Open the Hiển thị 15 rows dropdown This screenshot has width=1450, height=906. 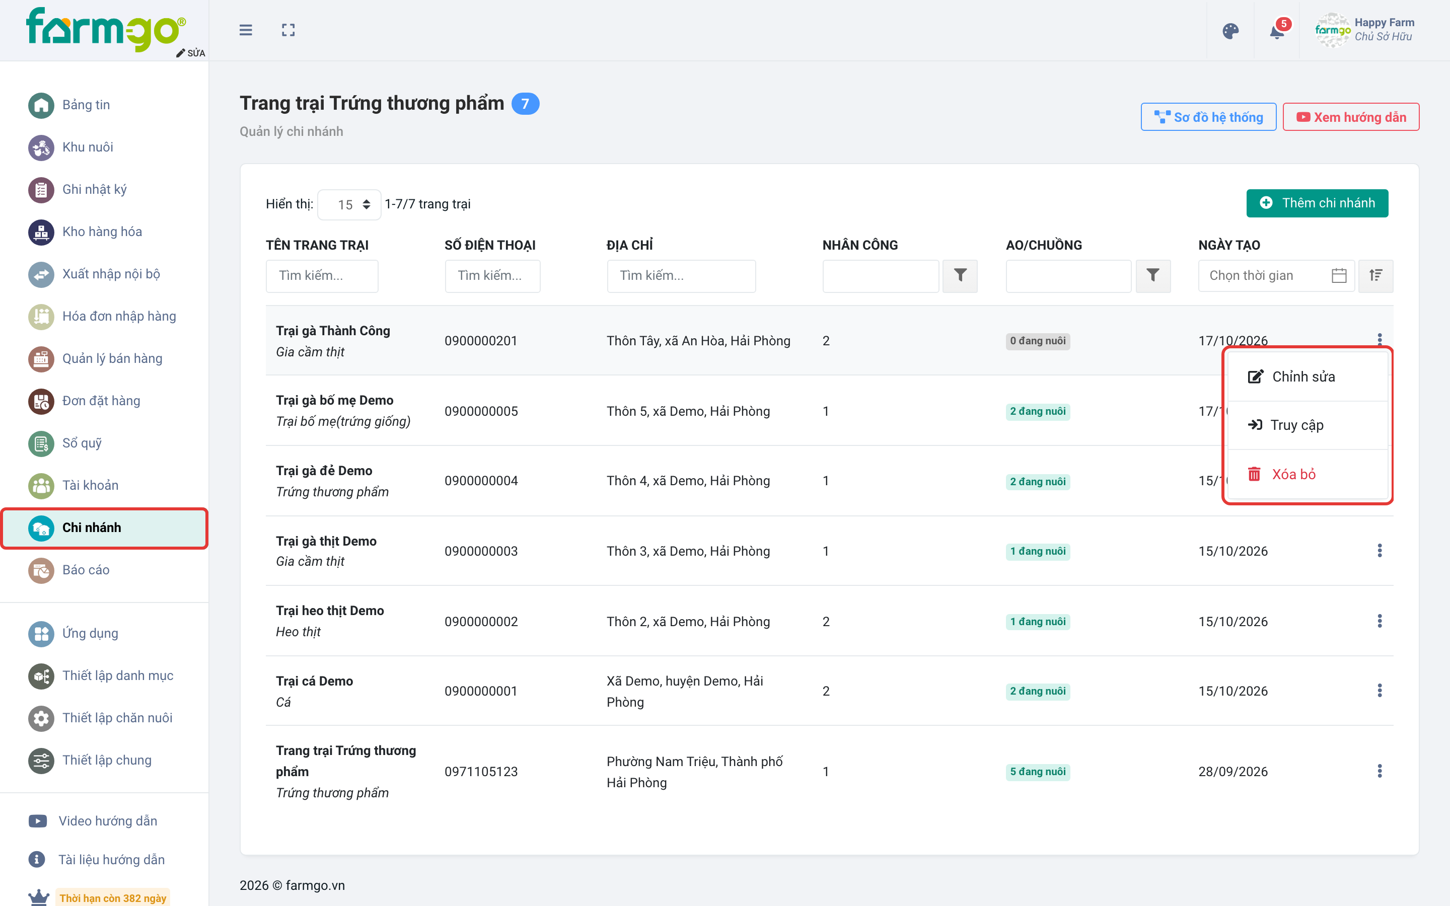pos(349,205)
